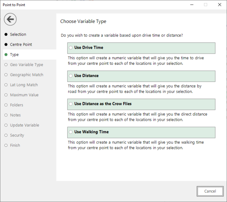Image resolution: width=227 pixels, height=202 pixels.
Task: Go to the Selection step
Action: click(18, 34)
